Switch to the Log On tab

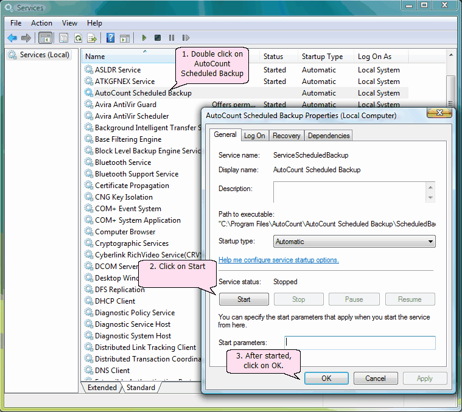tap(254, 136)
